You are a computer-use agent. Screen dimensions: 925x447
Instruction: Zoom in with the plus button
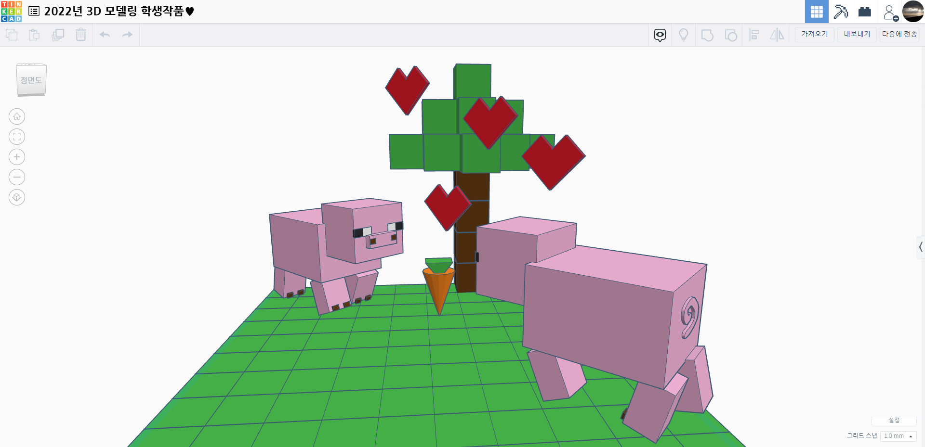pos(17,157)
